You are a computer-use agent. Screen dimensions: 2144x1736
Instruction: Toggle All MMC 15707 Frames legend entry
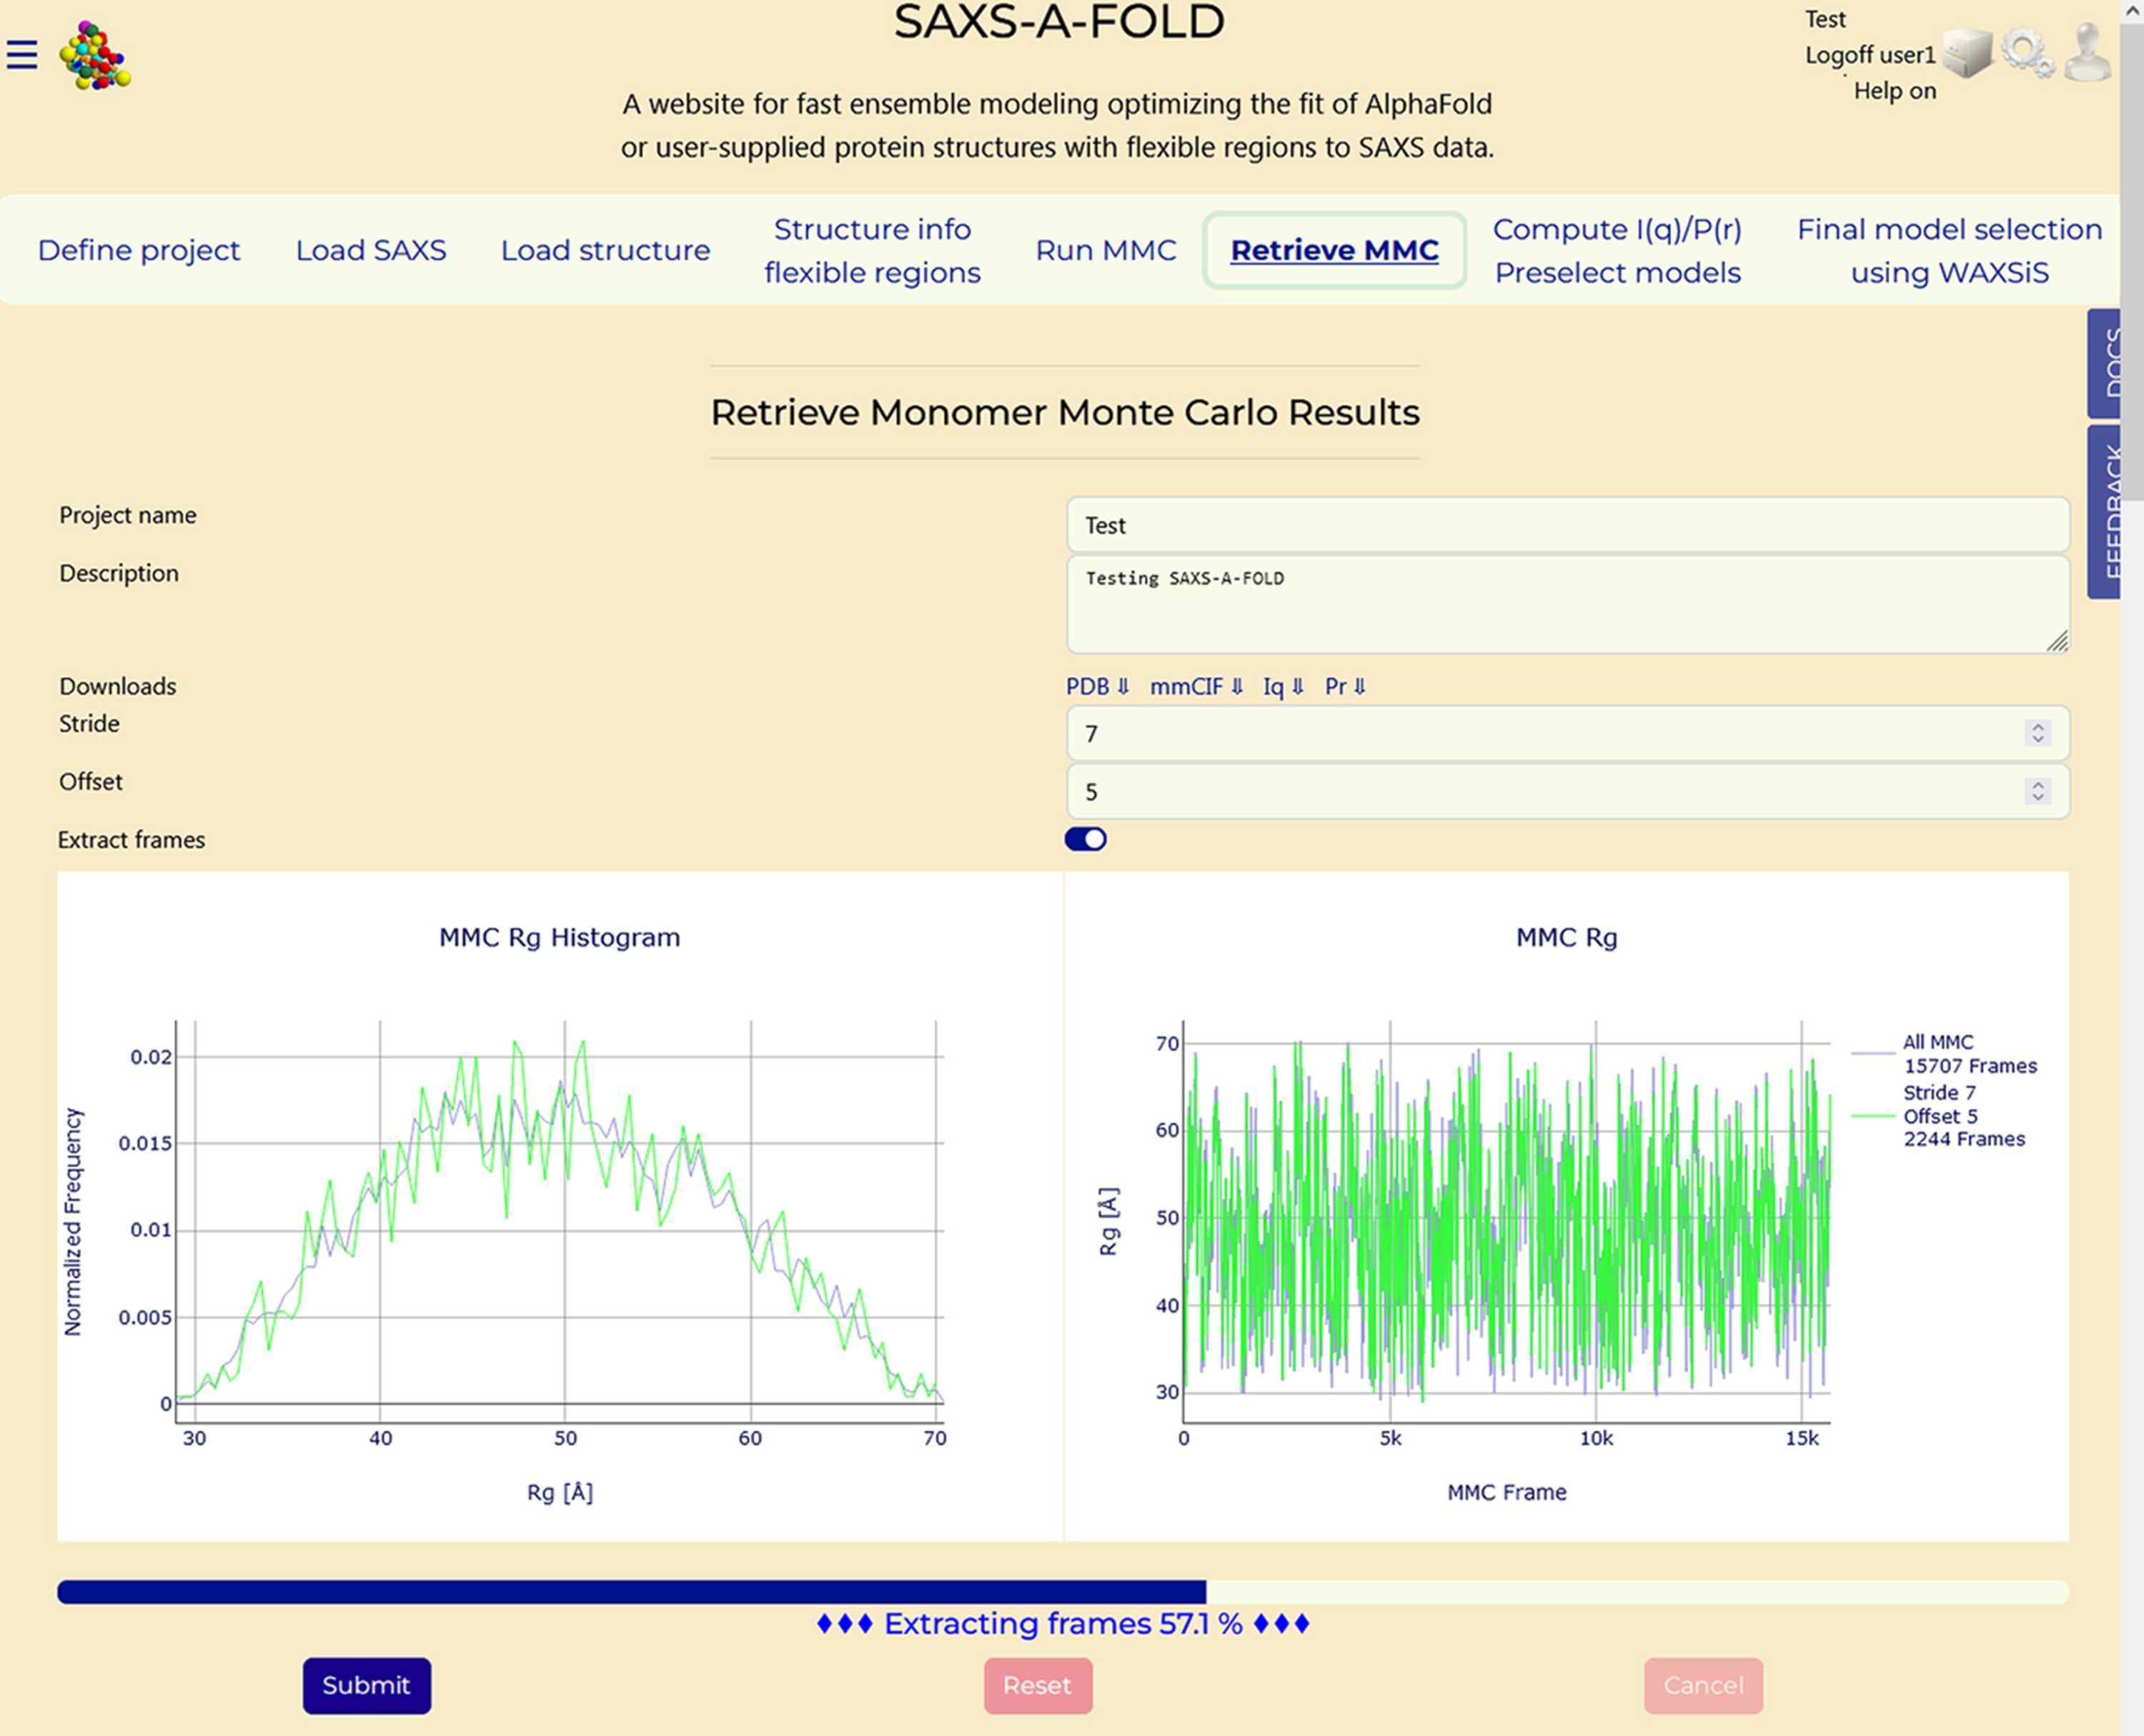pyautogui.click(x=1944, y=1054)
